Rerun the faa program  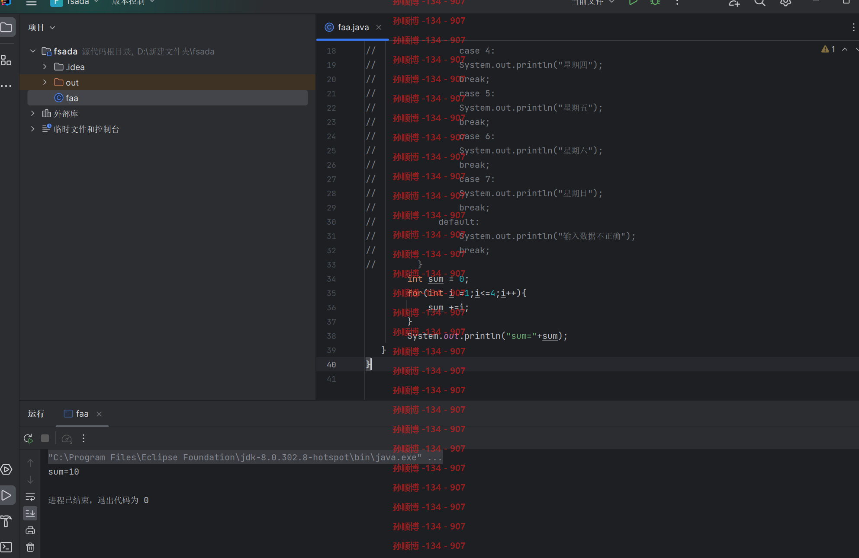[x=28, y=438]
